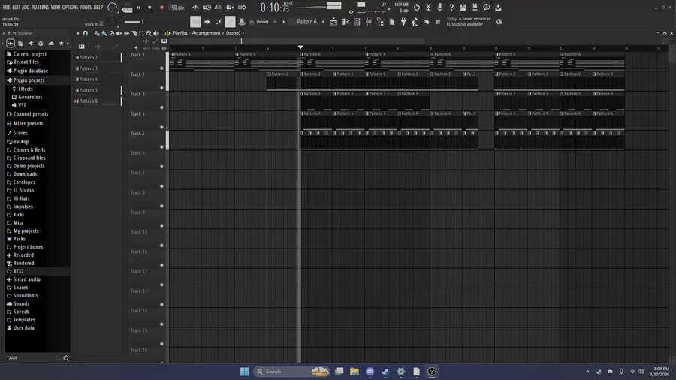Screen dimensions: 676x380
Task: Add new pattern with plus button
Action: coord(323,22)
